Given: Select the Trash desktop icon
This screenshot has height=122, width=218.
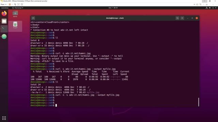Looking at the screenshot, I should 15,25.
